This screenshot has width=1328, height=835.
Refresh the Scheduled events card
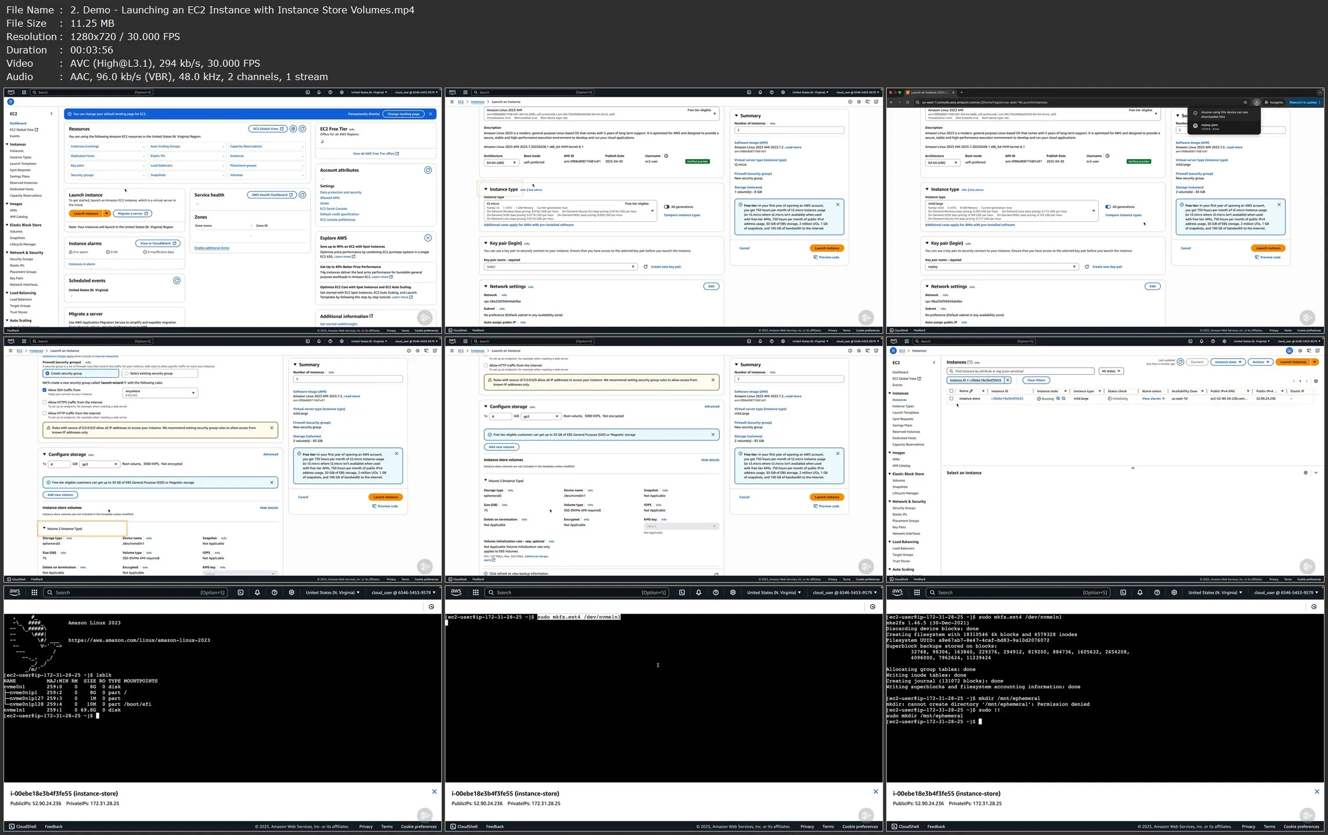click(x=177, y=280)
